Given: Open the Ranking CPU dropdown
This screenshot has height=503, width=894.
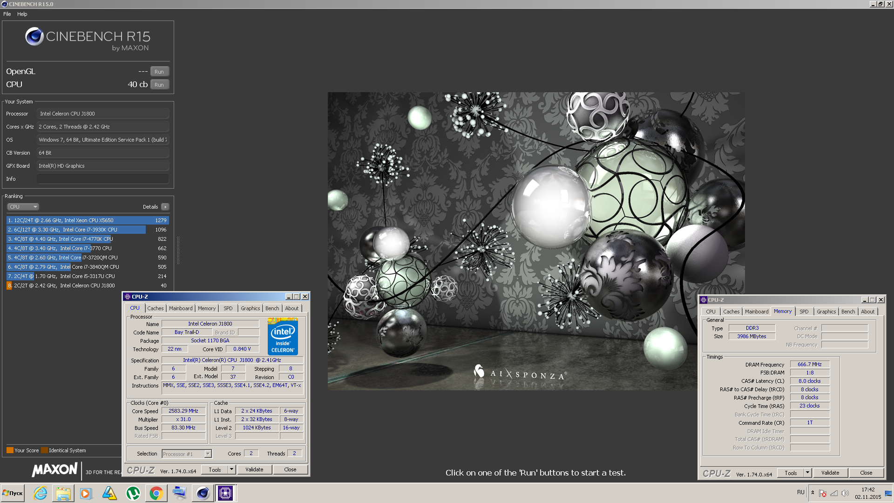Looking at the screenshot, I should point(23,207).
